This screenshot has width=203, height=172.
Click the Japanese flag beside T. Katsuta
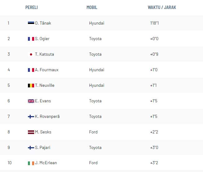click(x=31, y=54)
